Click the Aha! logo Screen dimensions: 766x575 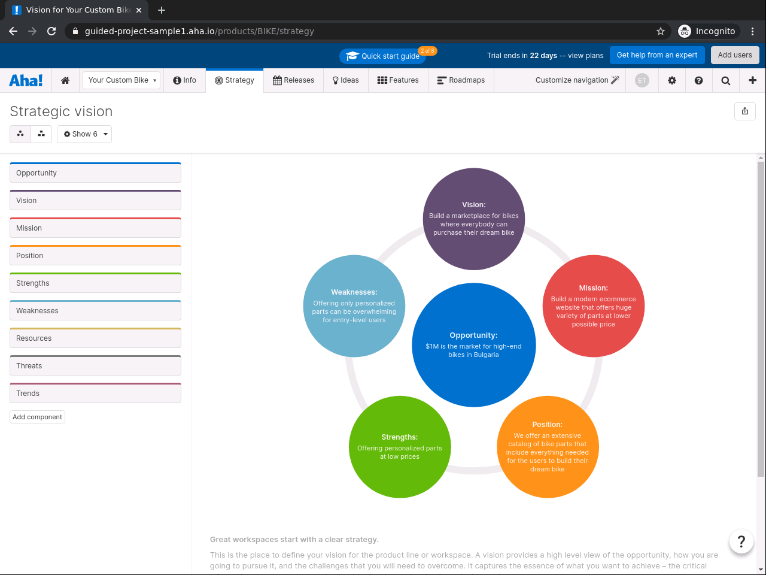(x=26, y=80)
